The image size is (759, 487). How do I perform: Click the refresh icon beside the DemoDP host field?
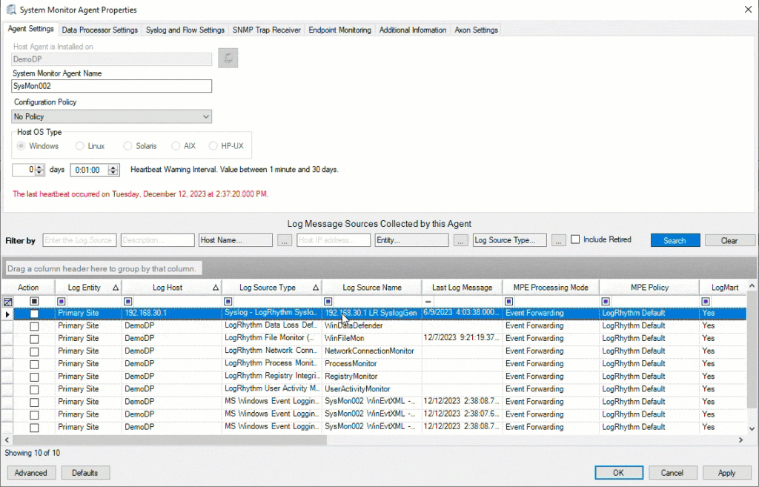pos(228,58)
